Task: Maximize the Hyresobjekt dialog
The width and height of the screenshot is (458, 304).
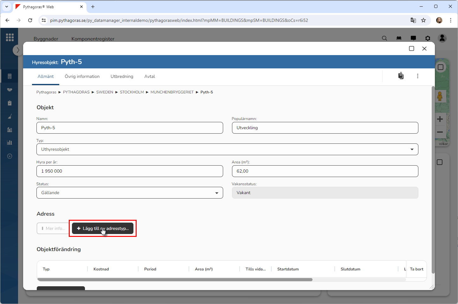Action: coord(411,48)
